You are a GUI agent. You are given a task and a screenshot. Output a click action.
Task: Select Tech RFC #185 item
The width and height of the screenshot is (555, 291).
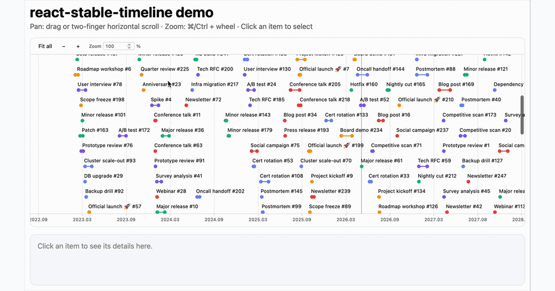click(x=267, y=99)
